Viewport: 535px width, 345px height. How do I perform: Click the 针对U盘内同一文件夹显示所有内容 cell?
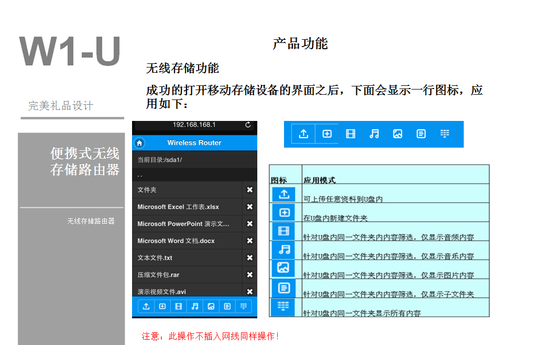(x=396, y=307)
